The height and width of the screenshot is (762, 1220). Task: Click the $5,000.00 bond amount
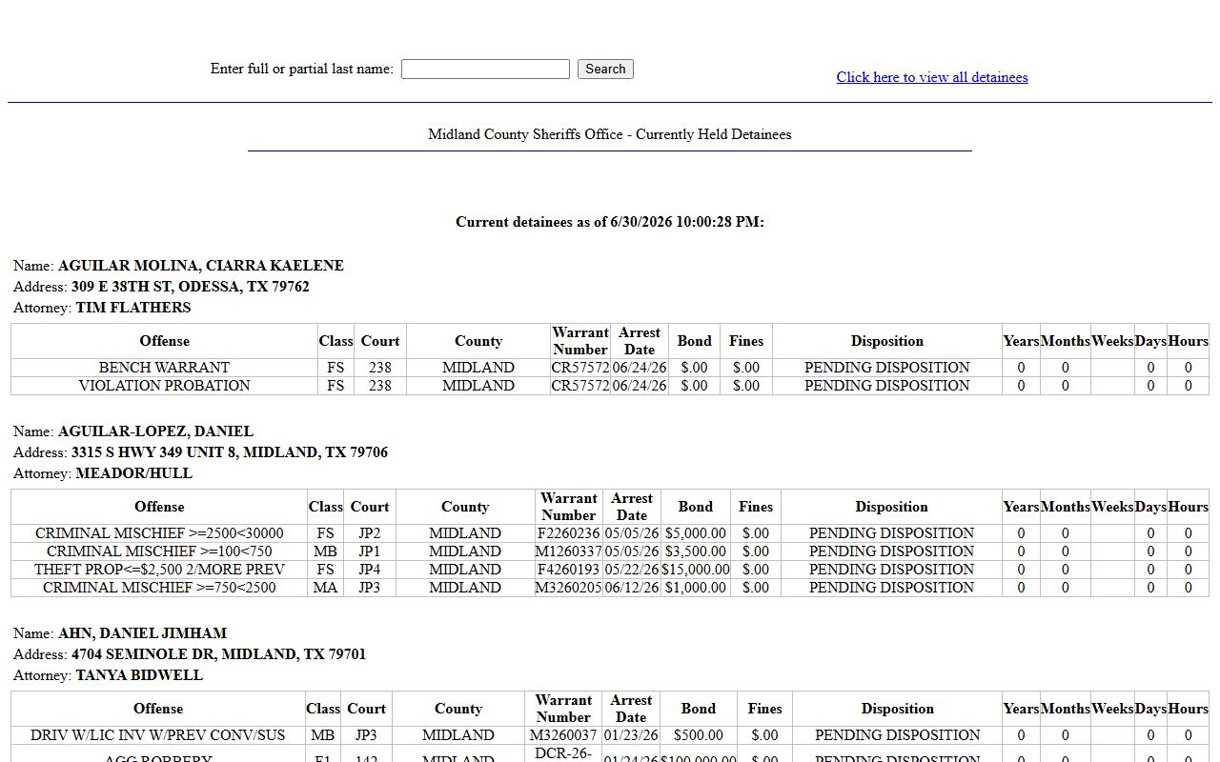[x=696, y=533]
